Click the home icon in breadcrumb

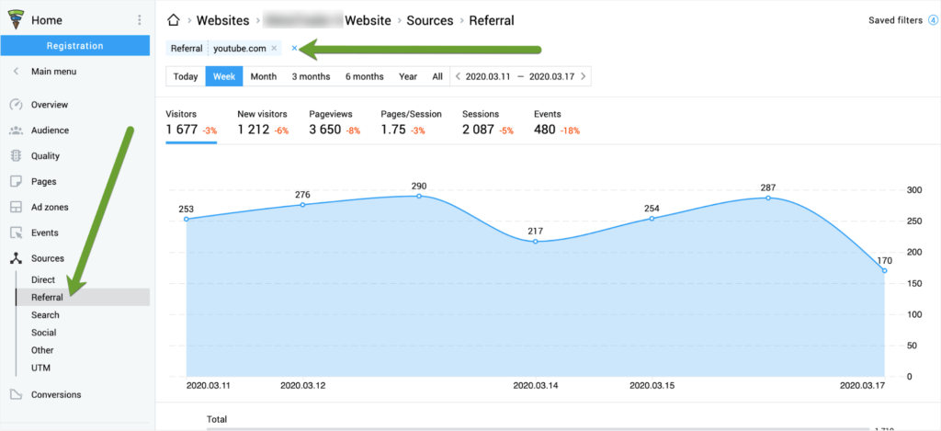[x=174, y=21]
